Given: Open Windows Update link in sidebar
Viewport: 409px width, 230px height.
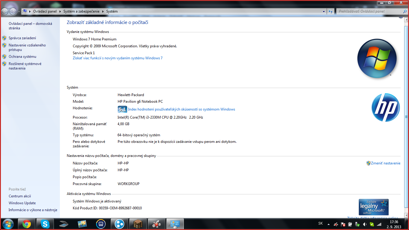Looking at the screenshot, I should tap(22, 203).
